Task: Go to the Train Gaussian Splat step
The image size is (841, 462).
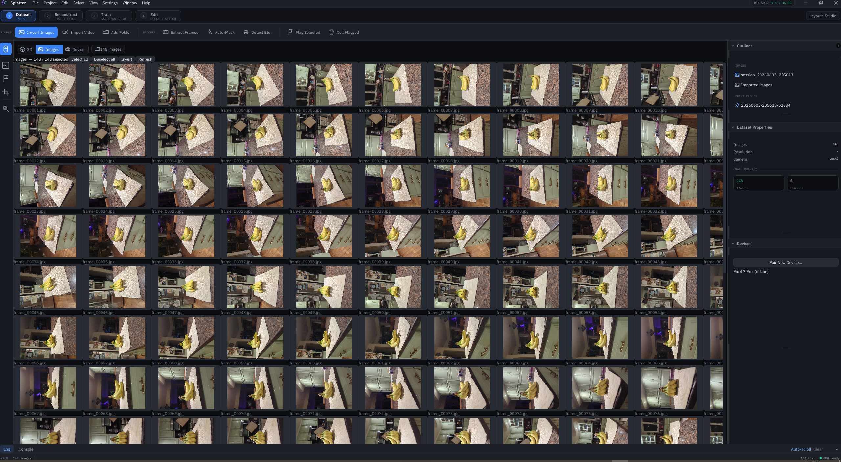Action: coord(109,16)
